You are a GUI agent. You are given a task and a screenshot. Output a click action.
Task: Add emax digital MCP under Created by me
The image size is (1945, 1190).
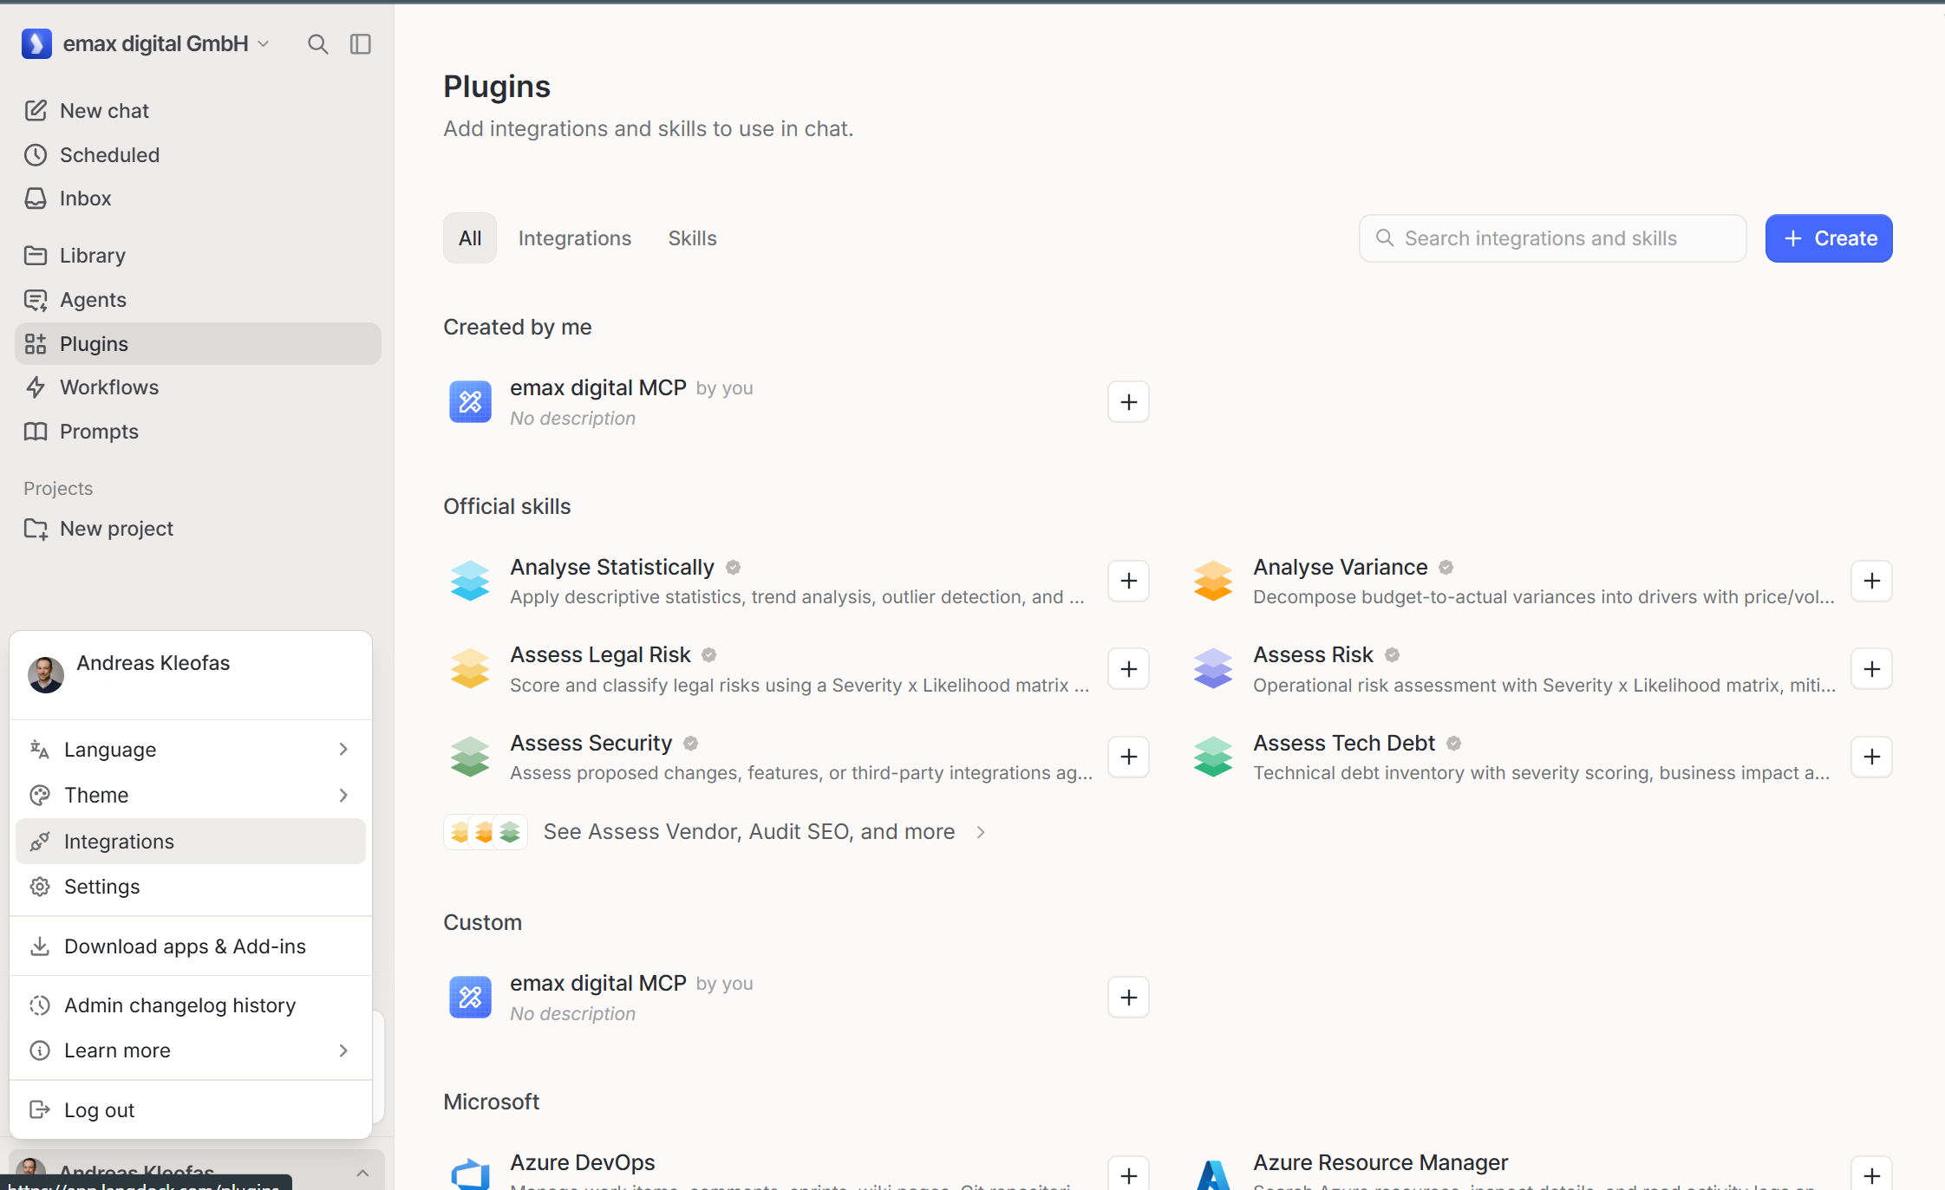(1128, 402)
